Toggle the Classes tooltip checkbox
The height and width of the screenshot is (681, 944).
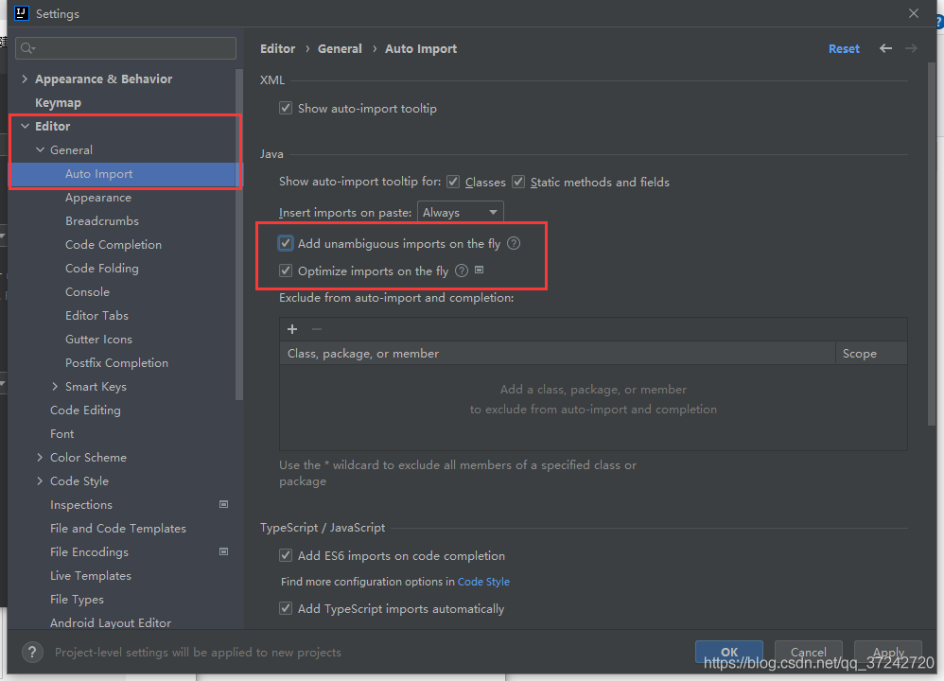pyautogui.click(x=453, y=182)
